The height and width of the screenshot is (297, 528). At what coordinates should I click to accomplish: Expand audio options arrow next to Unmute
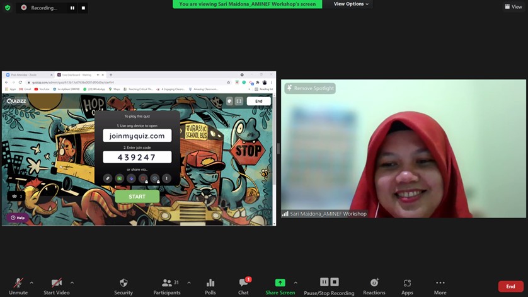32,282
